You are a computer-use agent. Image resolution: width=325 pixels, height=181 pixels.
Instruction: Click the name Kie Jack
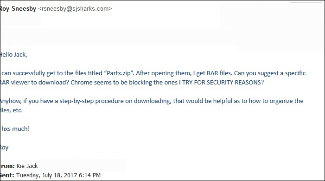coord(27,166)
